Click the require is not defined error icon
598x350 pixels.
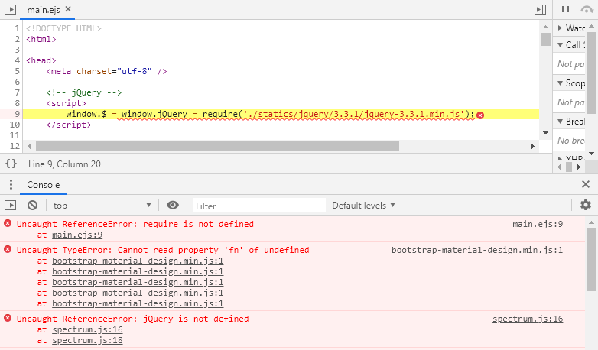[8, 223]
